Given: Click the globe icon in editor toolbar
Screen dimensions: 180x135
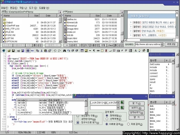Looking at the screenshot, I should [x=4, y=51].
